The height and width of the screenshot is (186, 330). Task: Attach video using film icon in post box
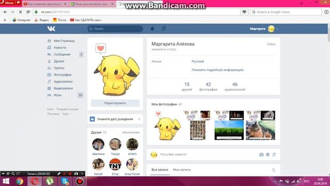tap(268, 154)
